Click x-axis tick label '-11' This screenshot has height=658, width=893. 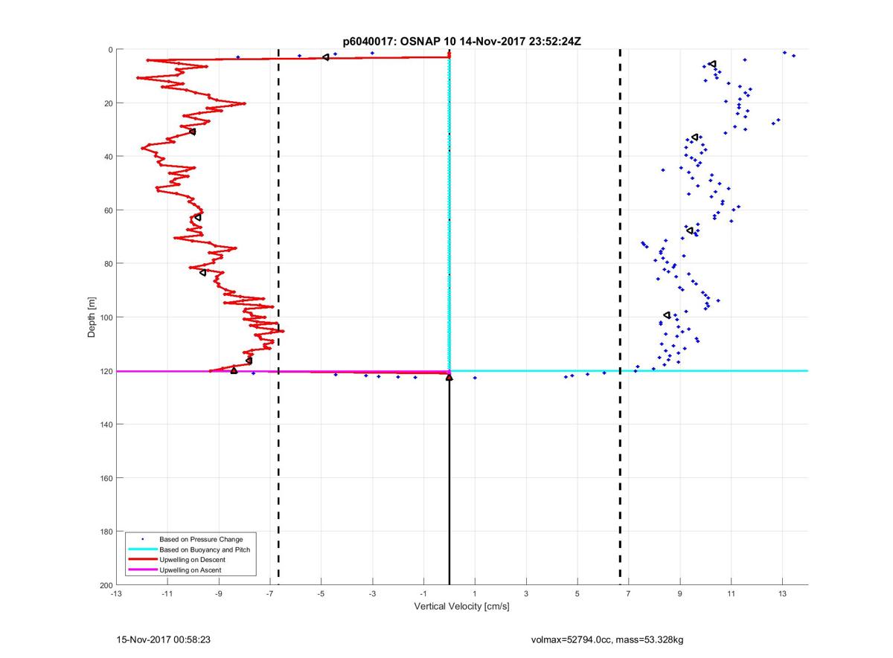(x=167, y=594)
